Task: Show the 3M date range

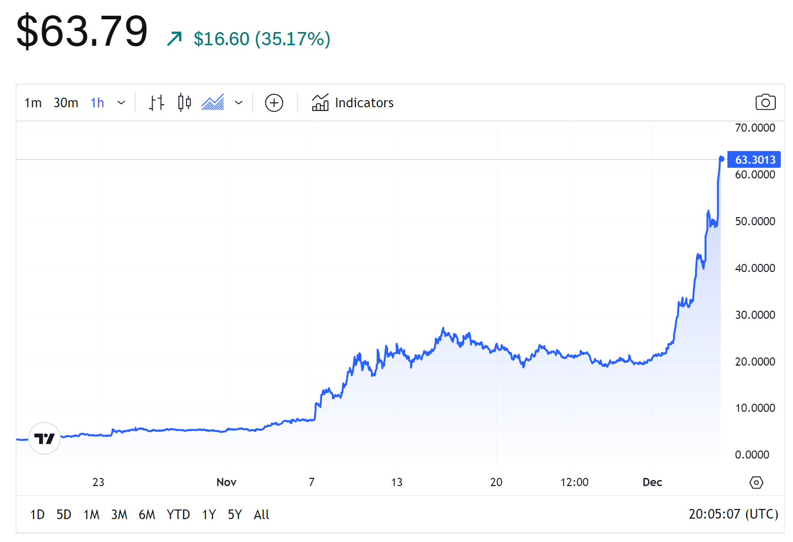Action: (119, 515)
